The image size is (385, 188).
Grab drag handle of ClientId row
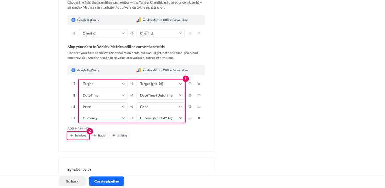[x=74, y=33]
